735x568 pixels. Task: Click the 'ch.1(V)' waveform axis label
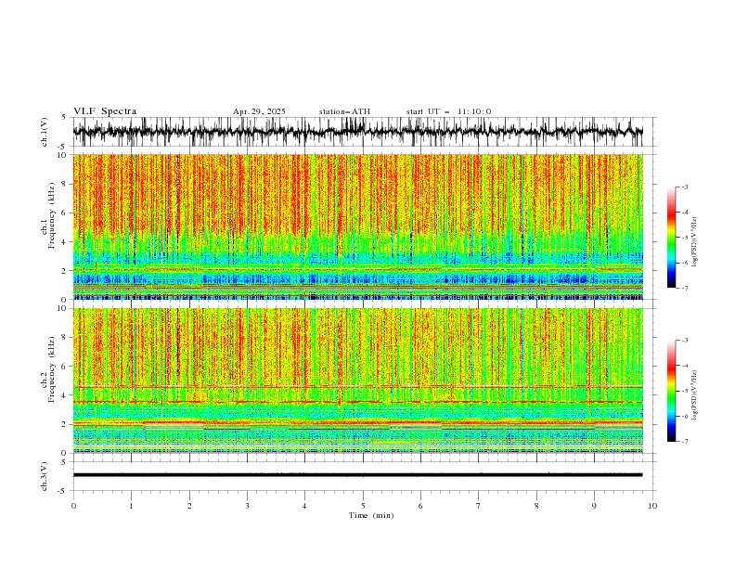(45, 132)
